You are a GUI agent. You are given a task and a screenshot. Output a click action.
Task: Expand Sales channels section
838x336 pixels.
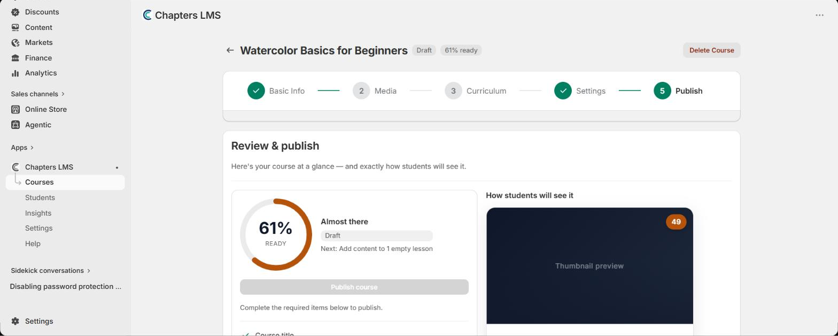(37, 94)
